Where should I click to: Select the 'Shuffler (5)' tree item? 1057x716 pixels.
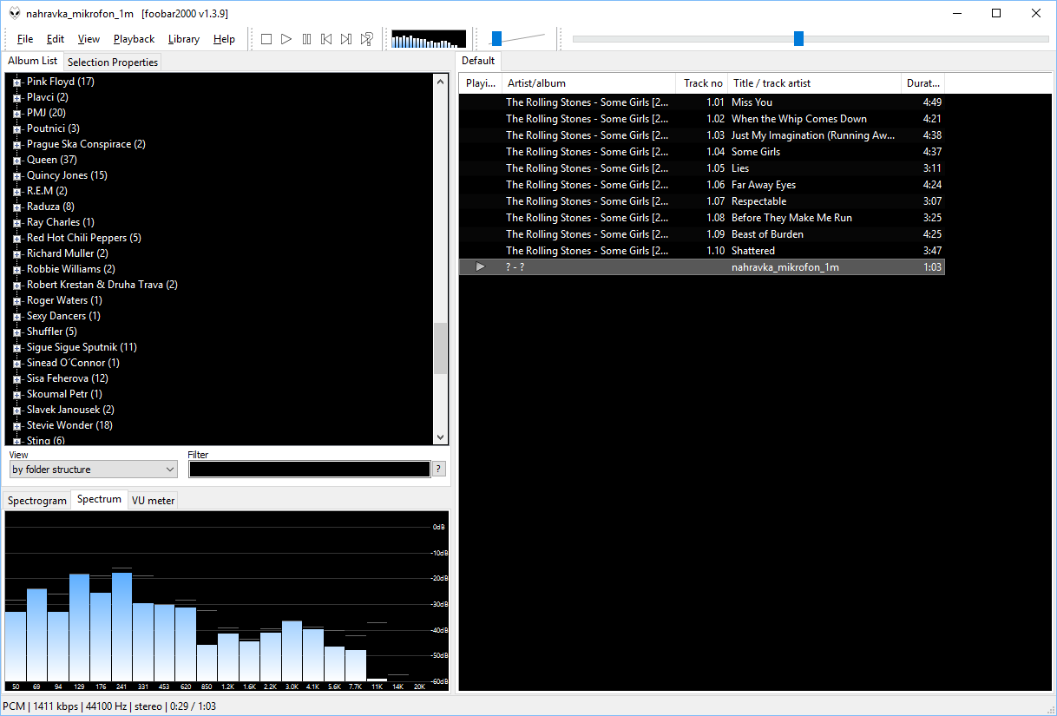click(52, 332)
